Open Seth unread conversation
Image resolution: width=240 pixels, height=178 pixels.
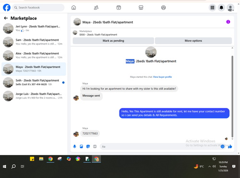tap(34, 83)
